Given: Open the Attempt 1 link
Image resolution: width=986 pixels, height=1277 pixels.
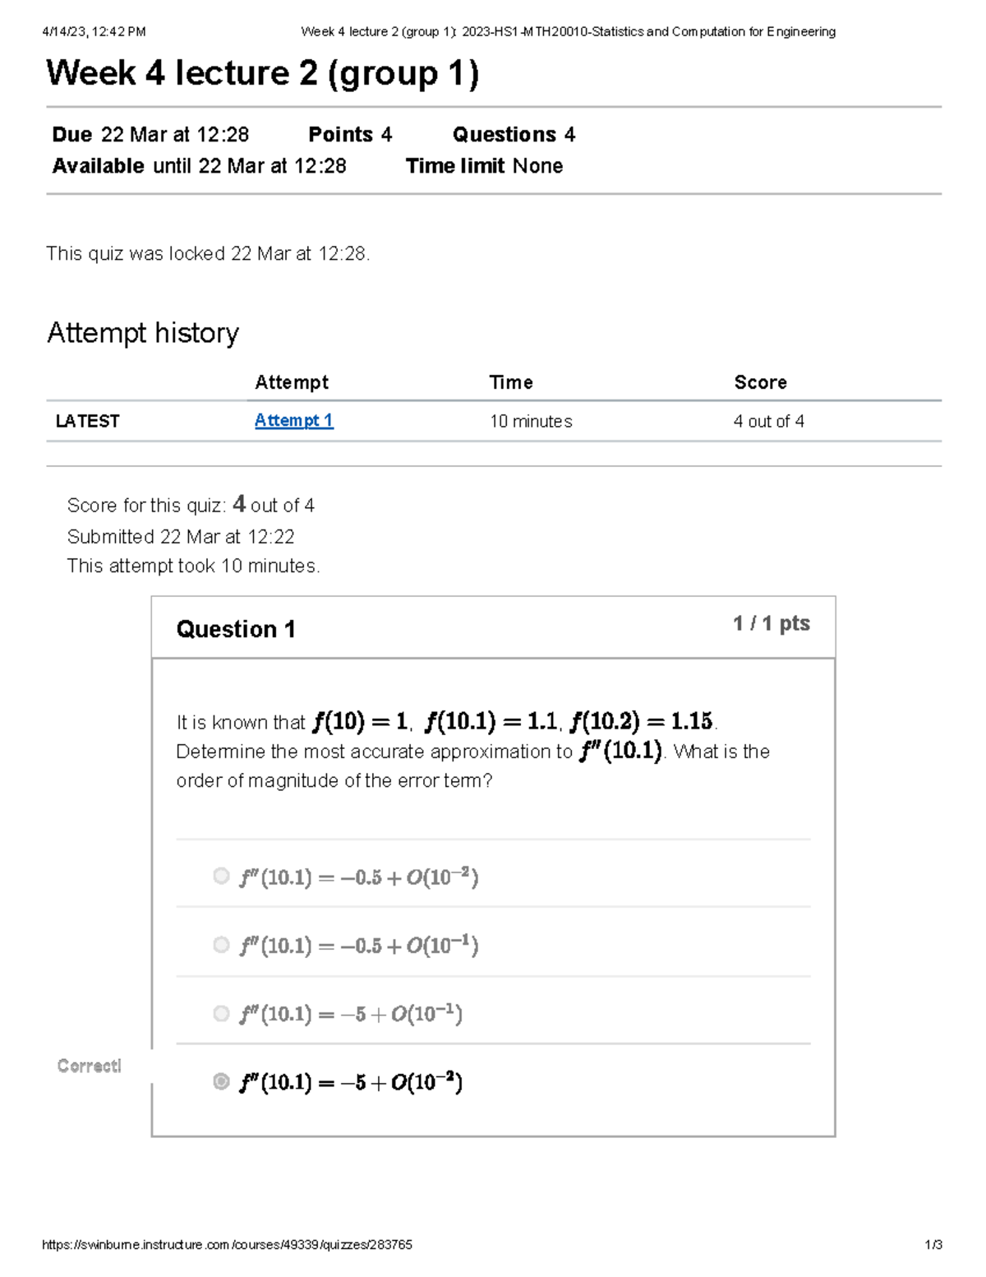Looking at the screenshot, I should [293, 420].
